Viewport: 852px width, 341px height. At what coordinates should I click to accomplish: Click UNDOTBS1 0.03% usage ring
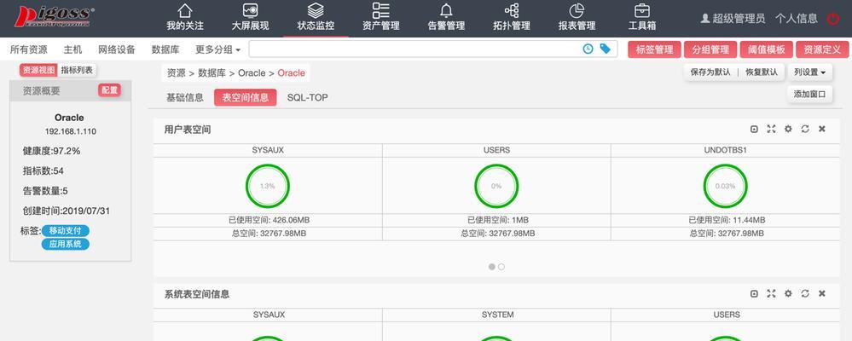coord(726,186)
